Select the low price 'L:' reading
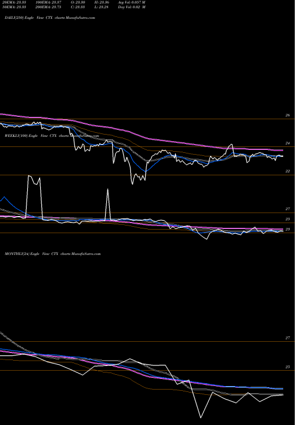This screenshot has height=425, width=295. pyautogui.click(x=101, y=7)
